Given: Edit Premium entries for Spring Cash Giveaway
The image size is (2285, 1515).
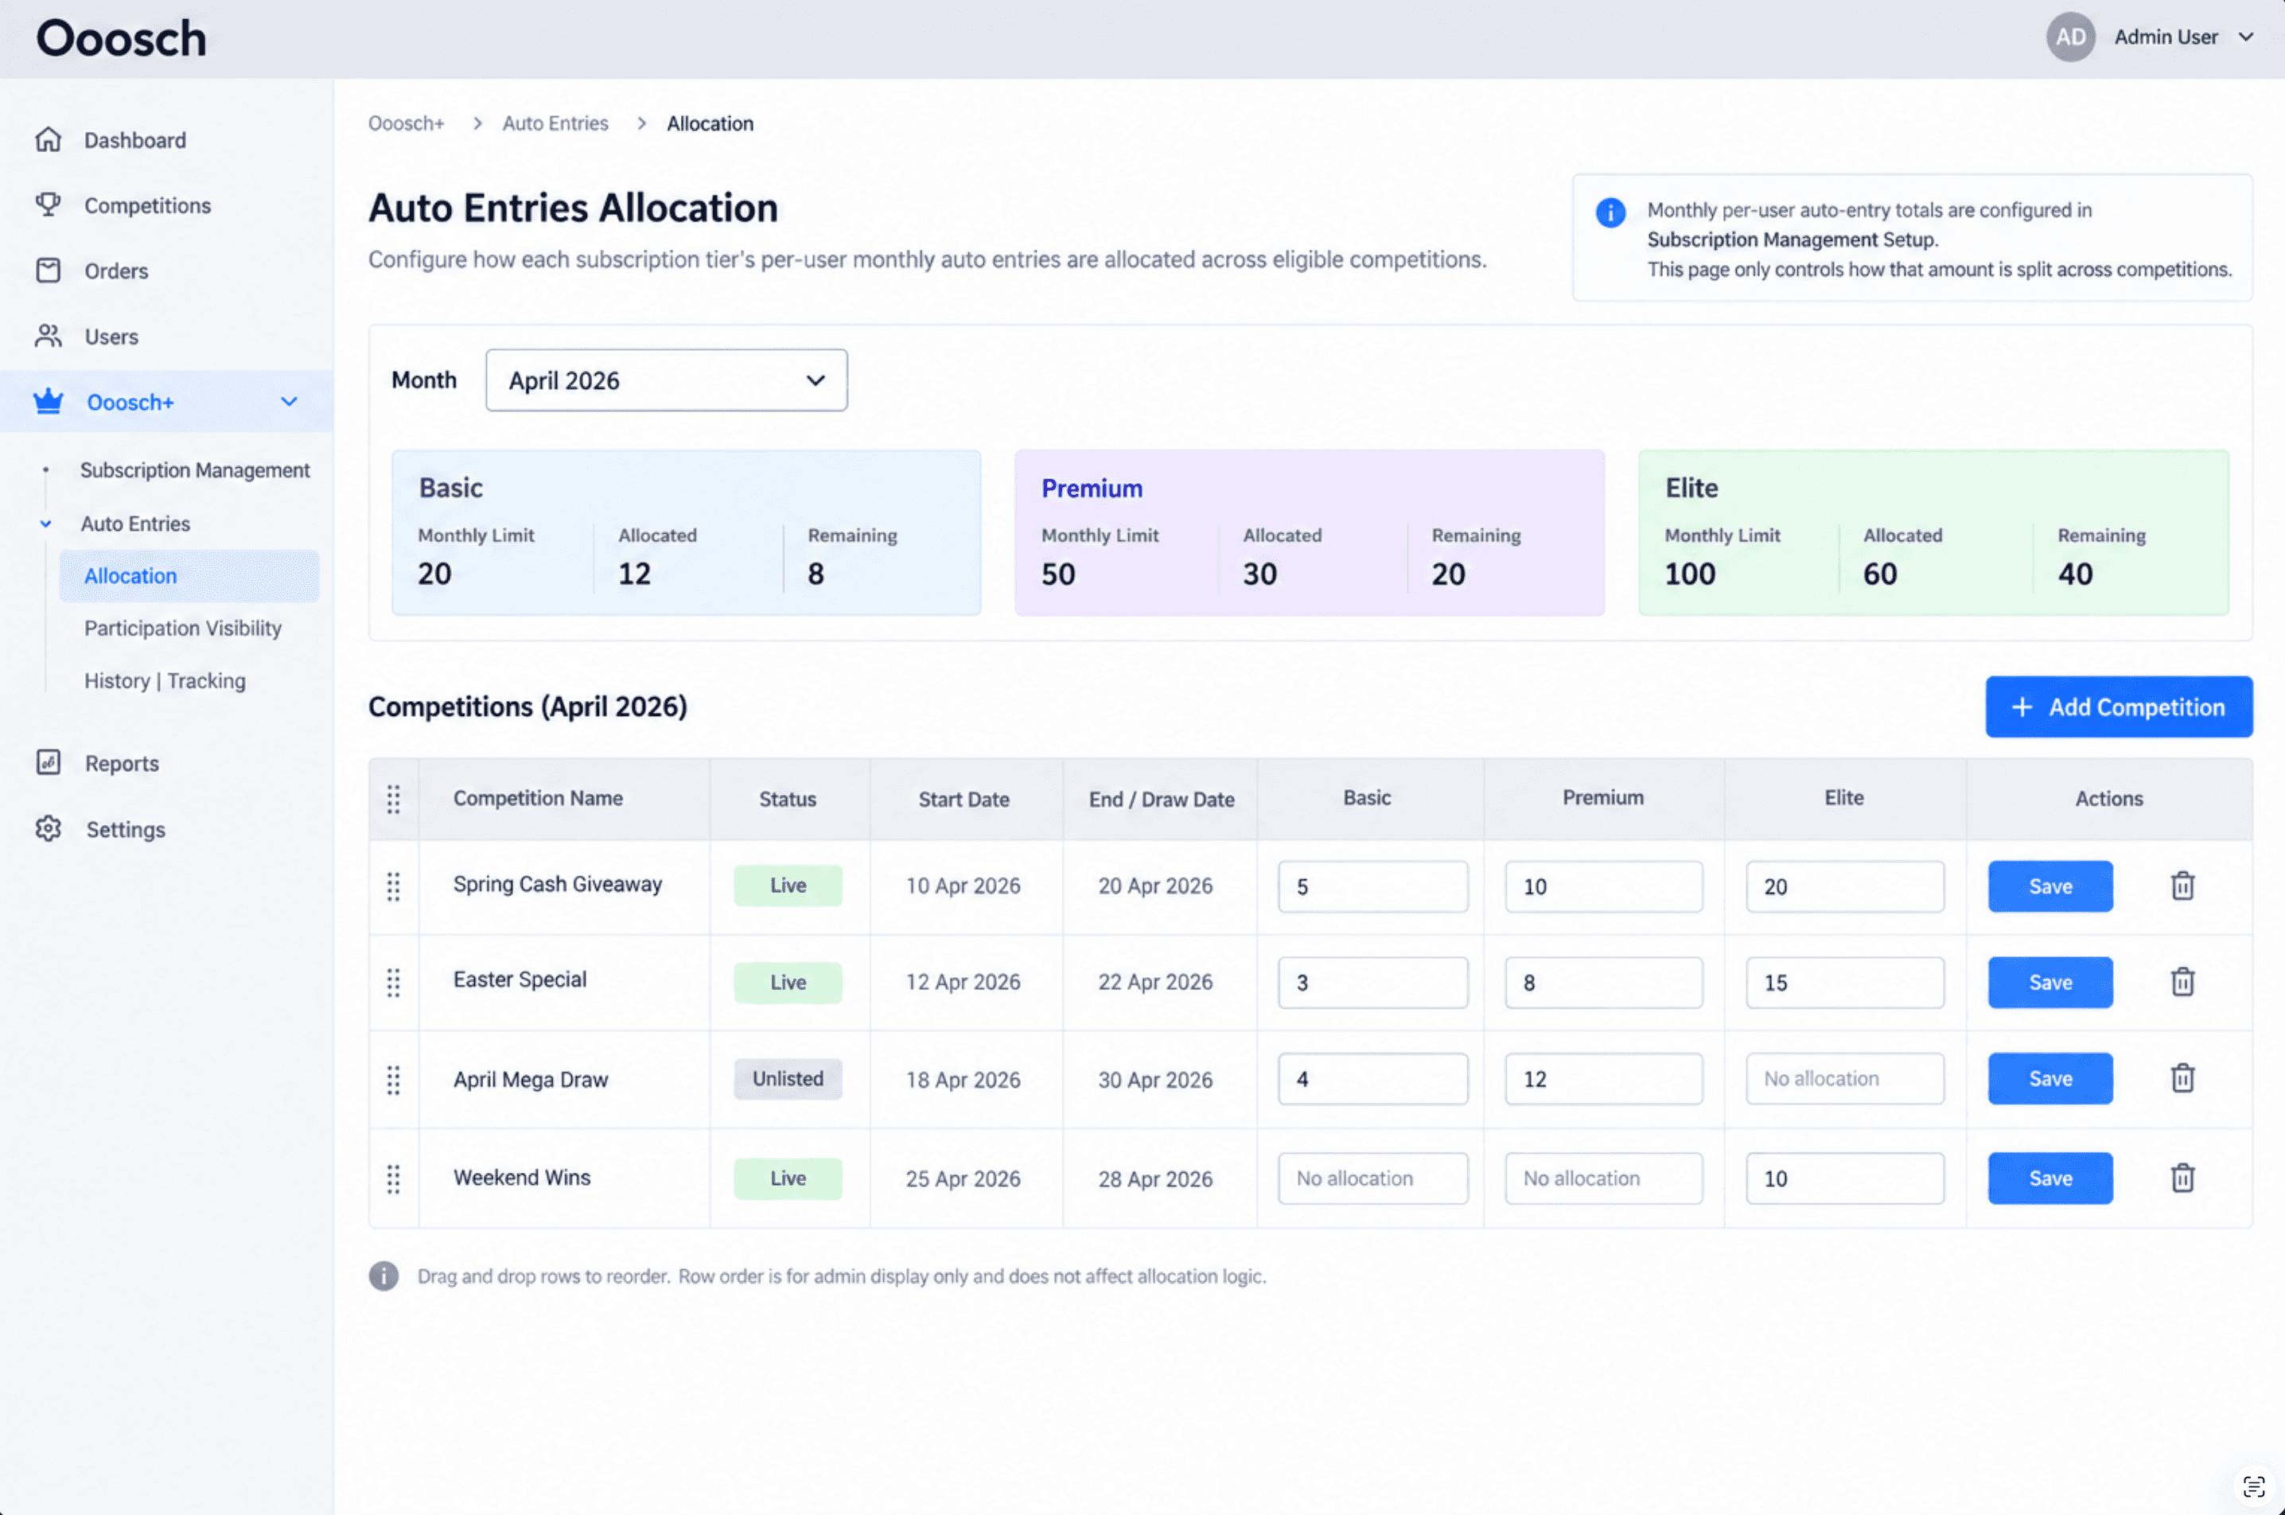Looking at the screenshot, I should click(x=1604, y=887).
